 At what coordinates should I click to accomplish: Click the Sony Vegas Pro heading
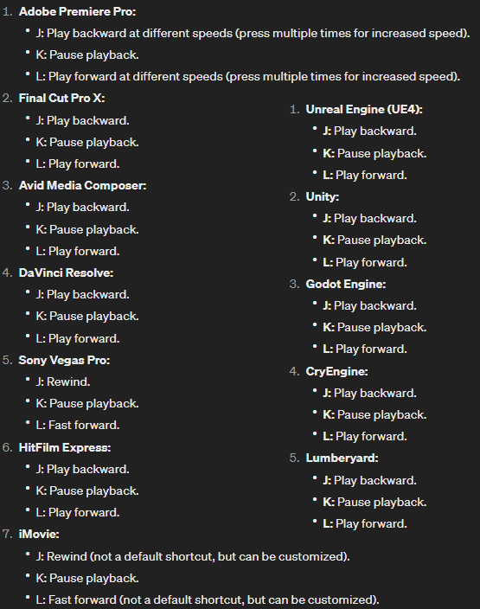click(65, 361)
